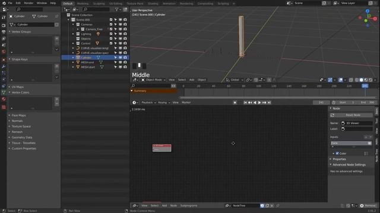Open the Object Data green triangle tab
380x213 pixels.
(x=4, y=92)
